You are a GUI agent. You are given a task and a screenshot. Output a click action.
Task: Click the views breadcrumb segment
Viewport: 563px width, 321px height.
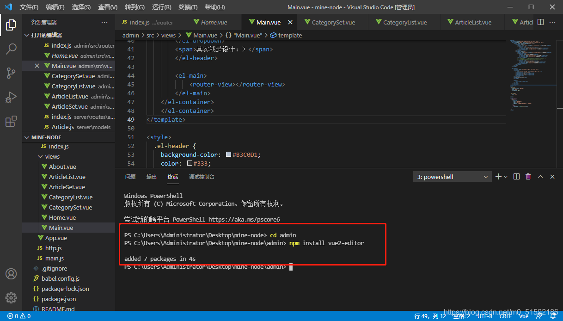[x=169, y=35]
